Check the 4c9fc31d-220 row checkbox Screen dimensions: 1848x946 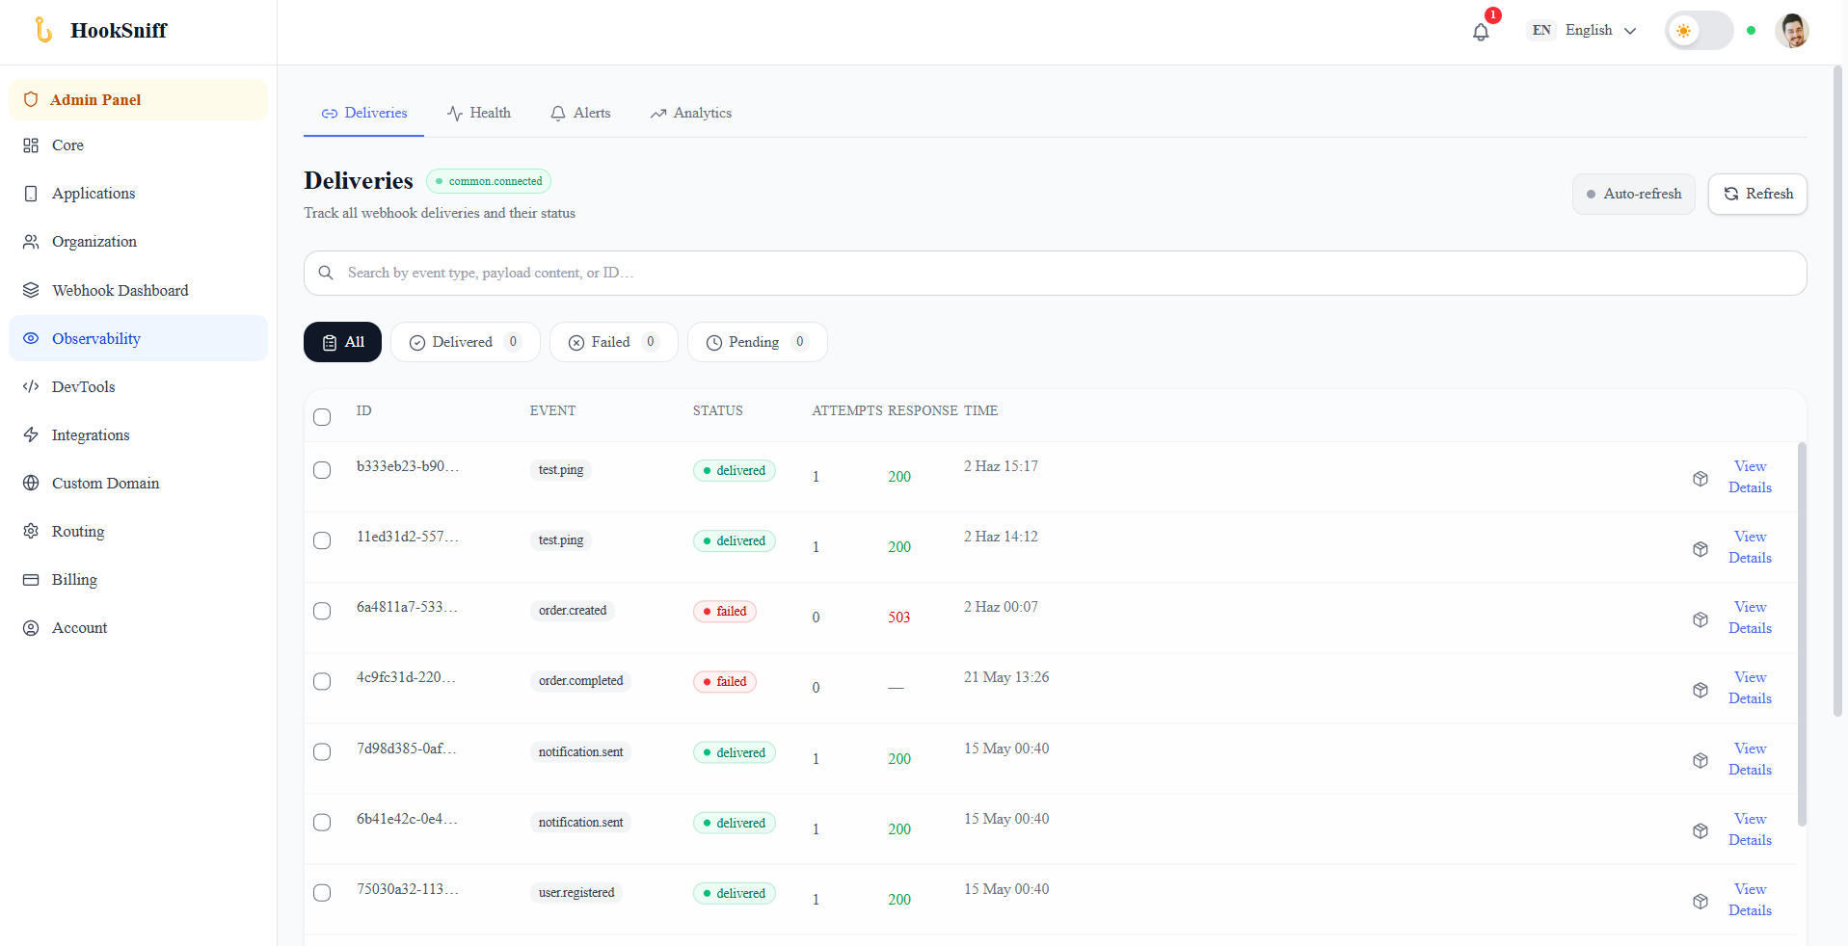pos(322,681)
